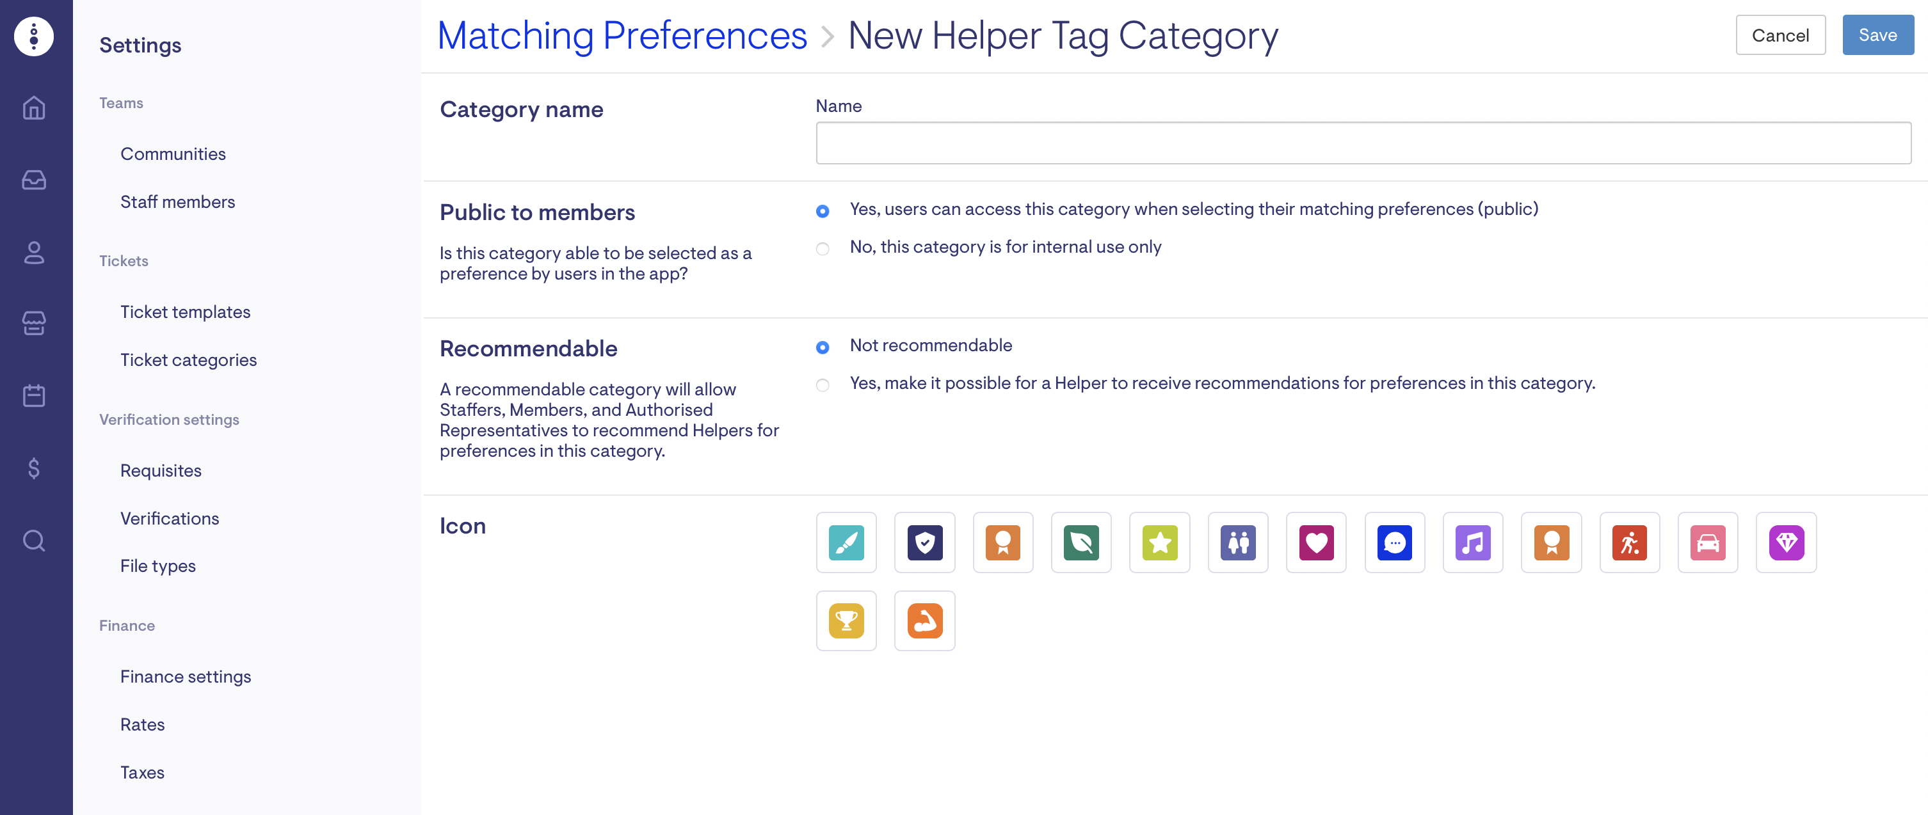Click the Save button
Image resolution: width=1928 pixels, height=815 pixels.
pos(1877,35)
